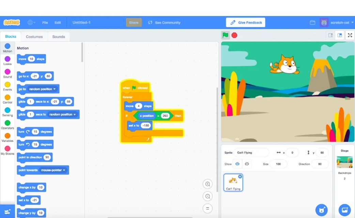
Task: Open the My Stuff folder icon
Action: [312, 22]
